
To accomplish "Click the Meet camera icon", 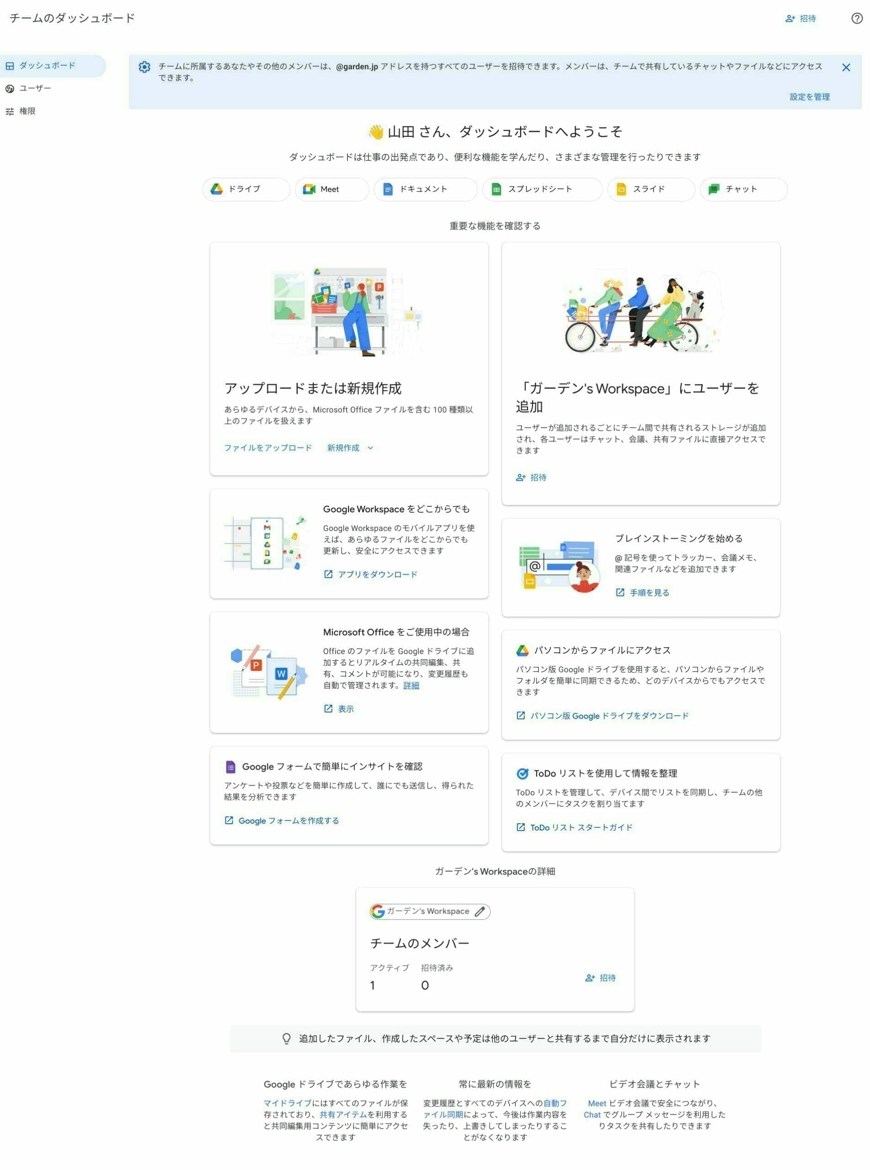I will click(309, 189).
